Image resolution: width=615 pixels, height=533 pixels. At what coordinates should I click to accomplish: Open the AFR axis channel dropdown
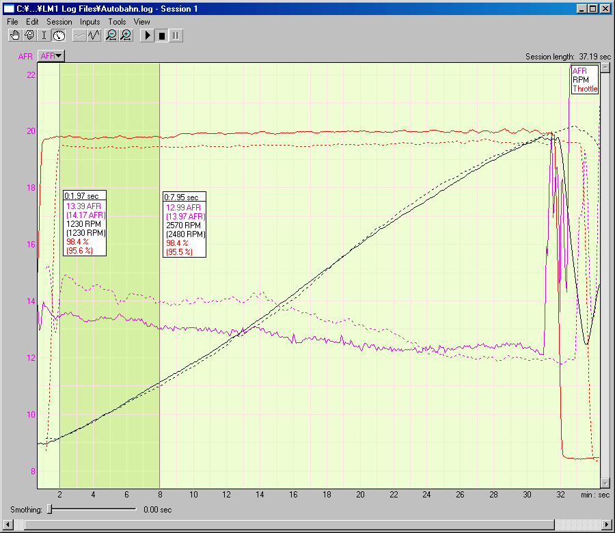(51, 56)
